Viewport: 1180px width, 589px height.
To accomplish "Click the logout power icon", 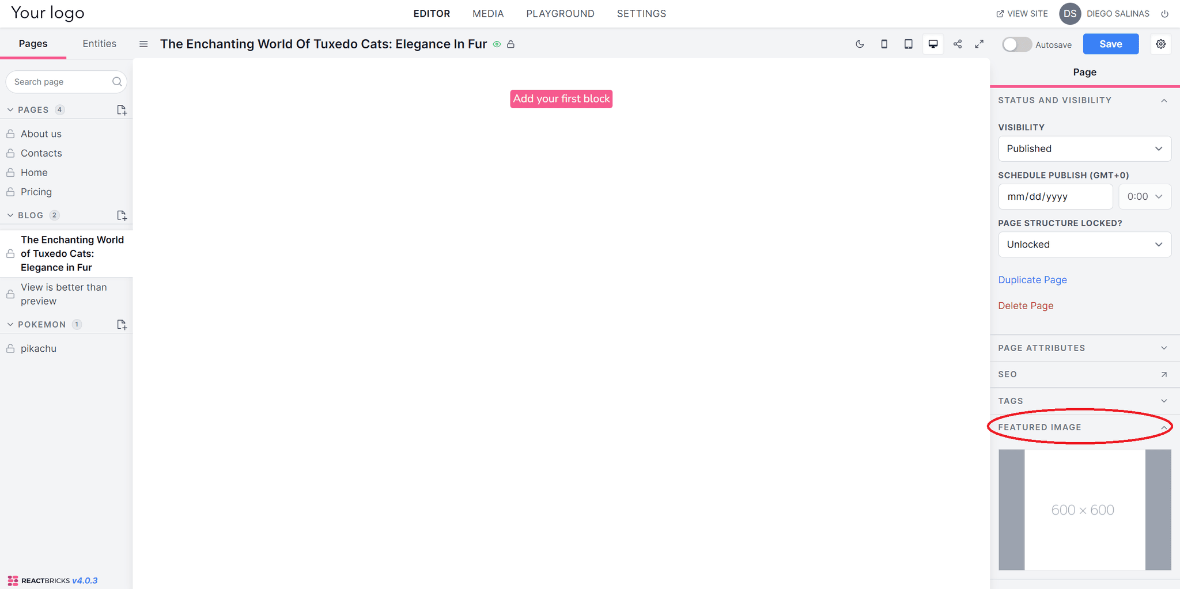I will pyautogui.click(x=1164, y=14).
